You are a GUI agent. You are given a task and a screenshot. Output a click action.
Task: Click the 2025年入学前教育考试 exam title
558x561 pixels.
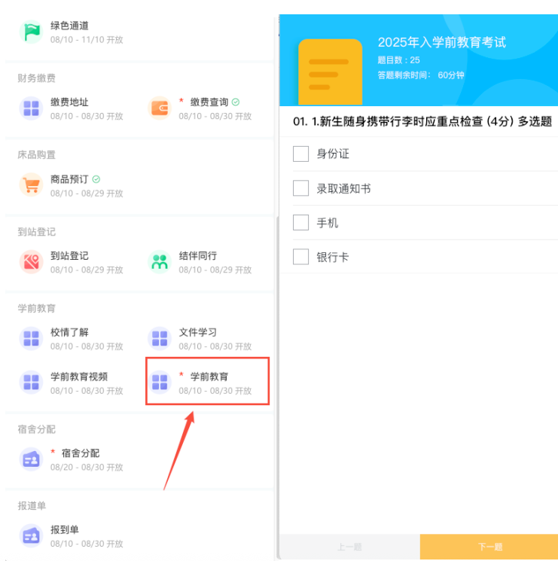[x=442, y=42]
